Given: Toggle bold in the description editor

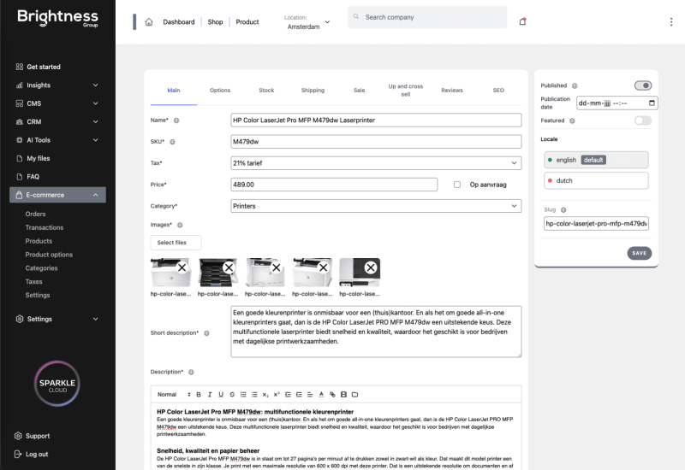Looking at the screenshot, I should click(x=199, y=394).
